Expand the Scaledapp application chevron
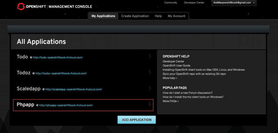This screenshot has height=133, width=278. (x=150, y=88)
